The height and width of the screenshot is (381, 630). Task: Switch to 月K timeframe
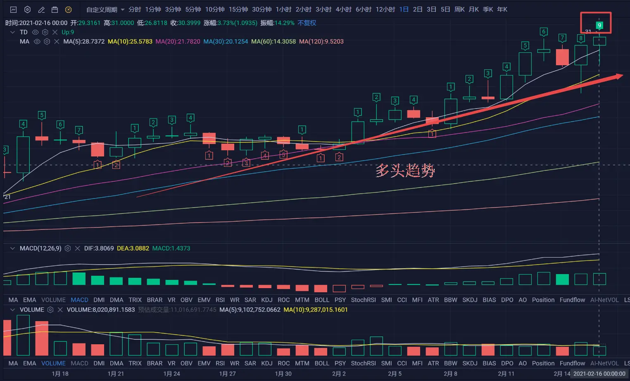pyautogui.click(x=474, y=9)
